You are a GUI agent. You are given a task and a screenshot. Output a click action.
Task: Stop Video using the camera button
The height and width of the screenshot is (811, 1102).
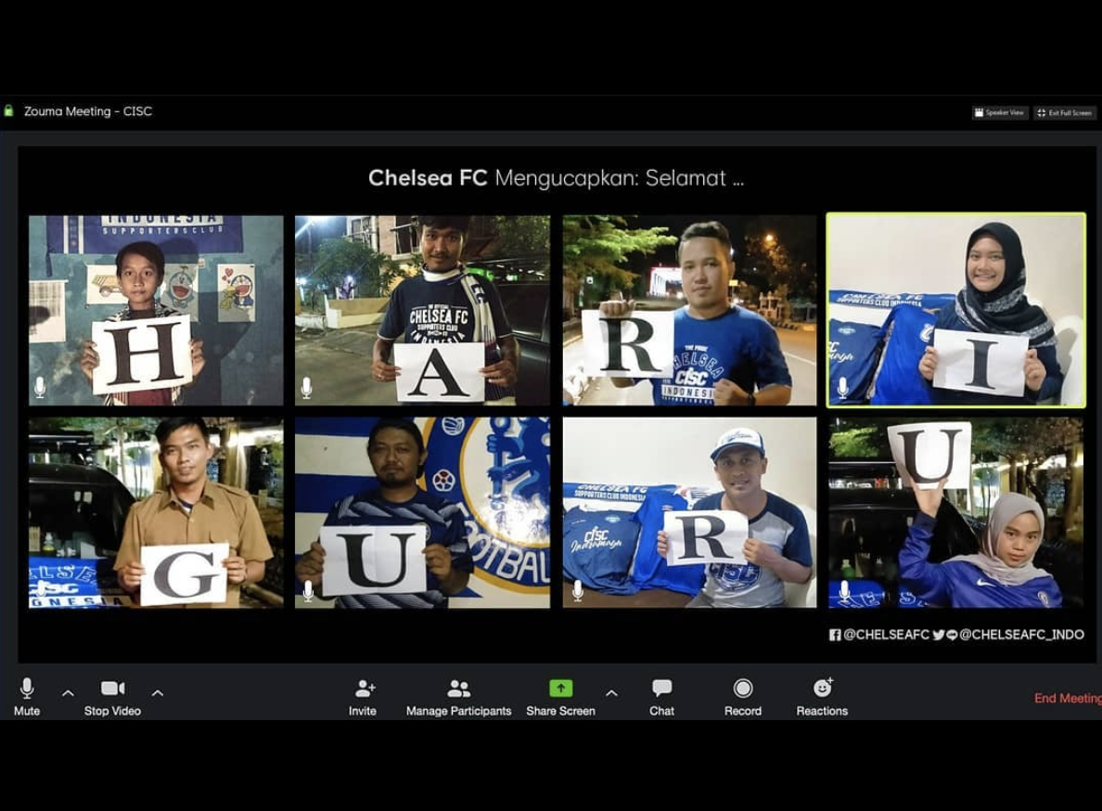112,689
